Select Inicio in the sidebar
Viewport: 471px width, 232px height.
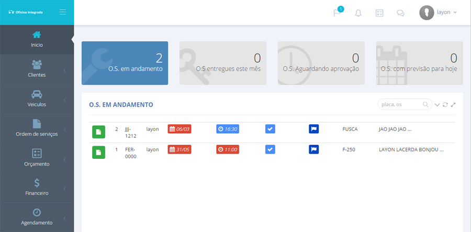coord(37,39)
